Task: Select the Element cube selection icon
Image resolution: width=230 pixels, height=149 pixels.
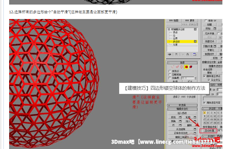Action: [191, 67]
